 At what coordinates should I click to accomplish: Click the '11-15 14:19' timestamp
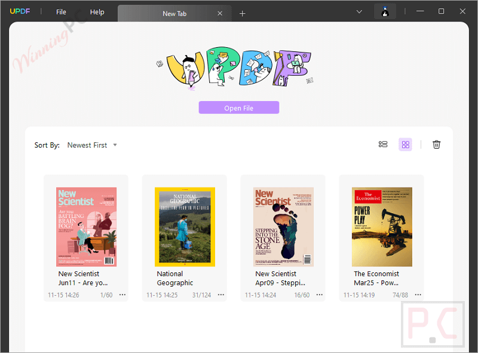(x=359, y=295)
